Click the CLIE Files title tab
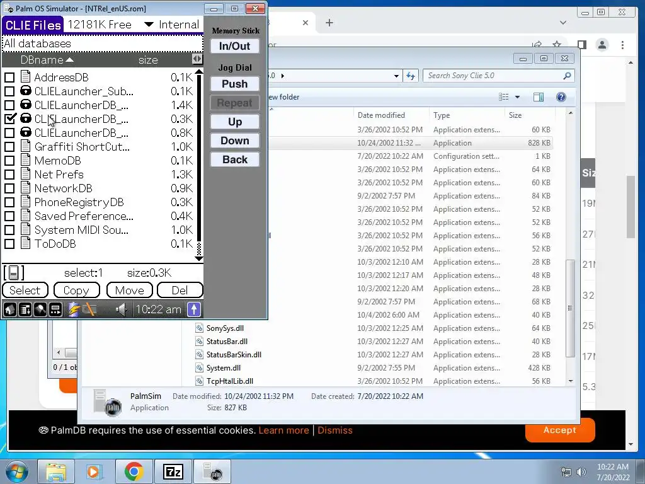Image resolution: width=645 pixels, height=484 pixels. click(x=33, y=25)
